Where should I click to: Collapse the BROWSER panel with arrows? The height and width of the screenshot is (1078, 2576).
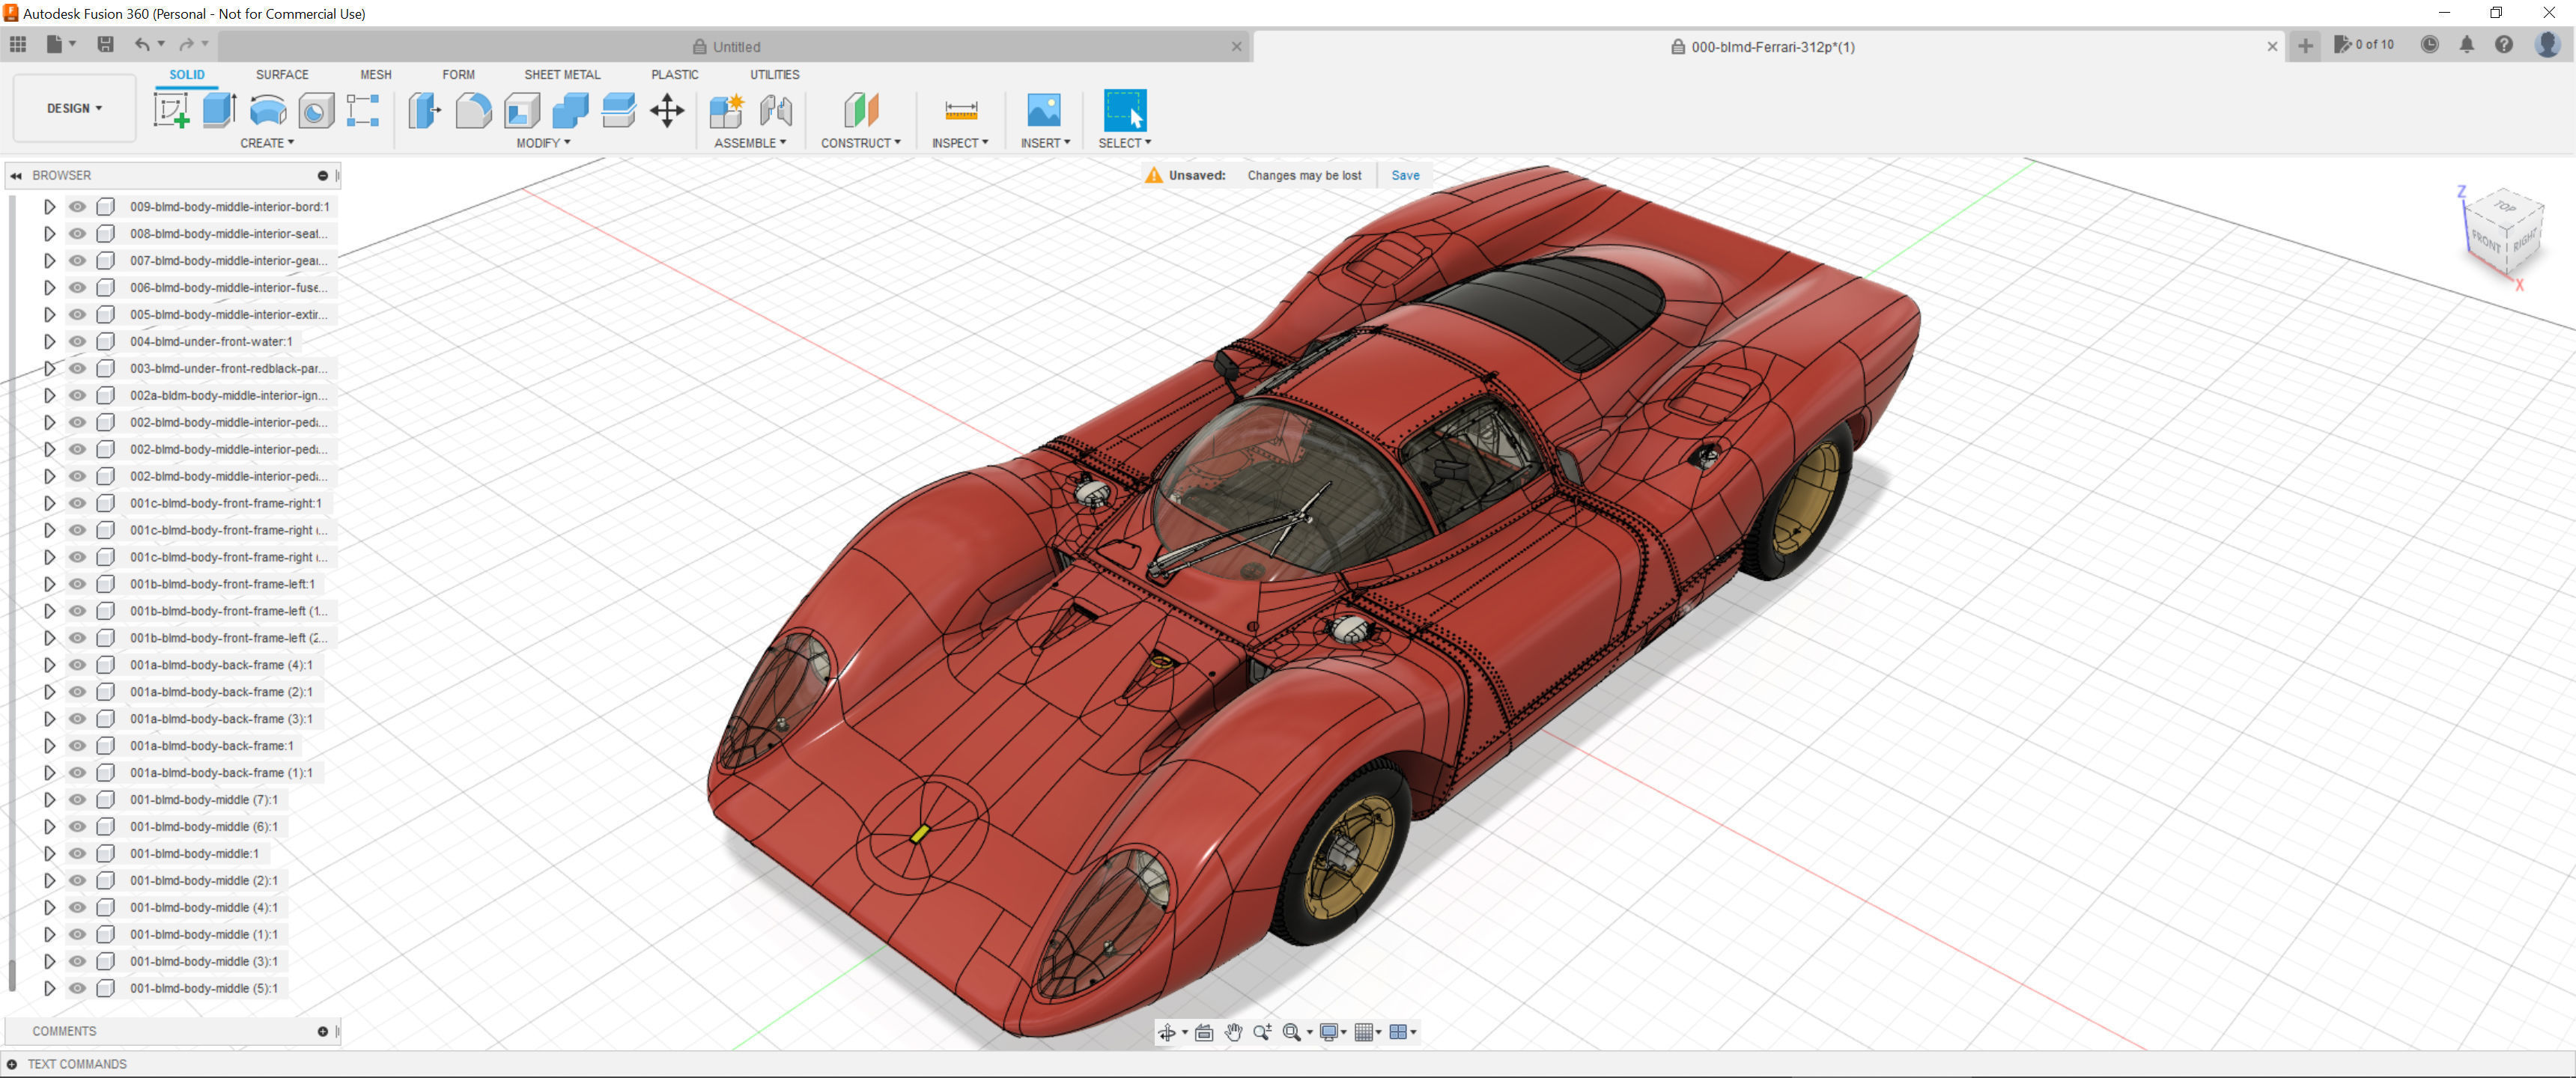16,176
